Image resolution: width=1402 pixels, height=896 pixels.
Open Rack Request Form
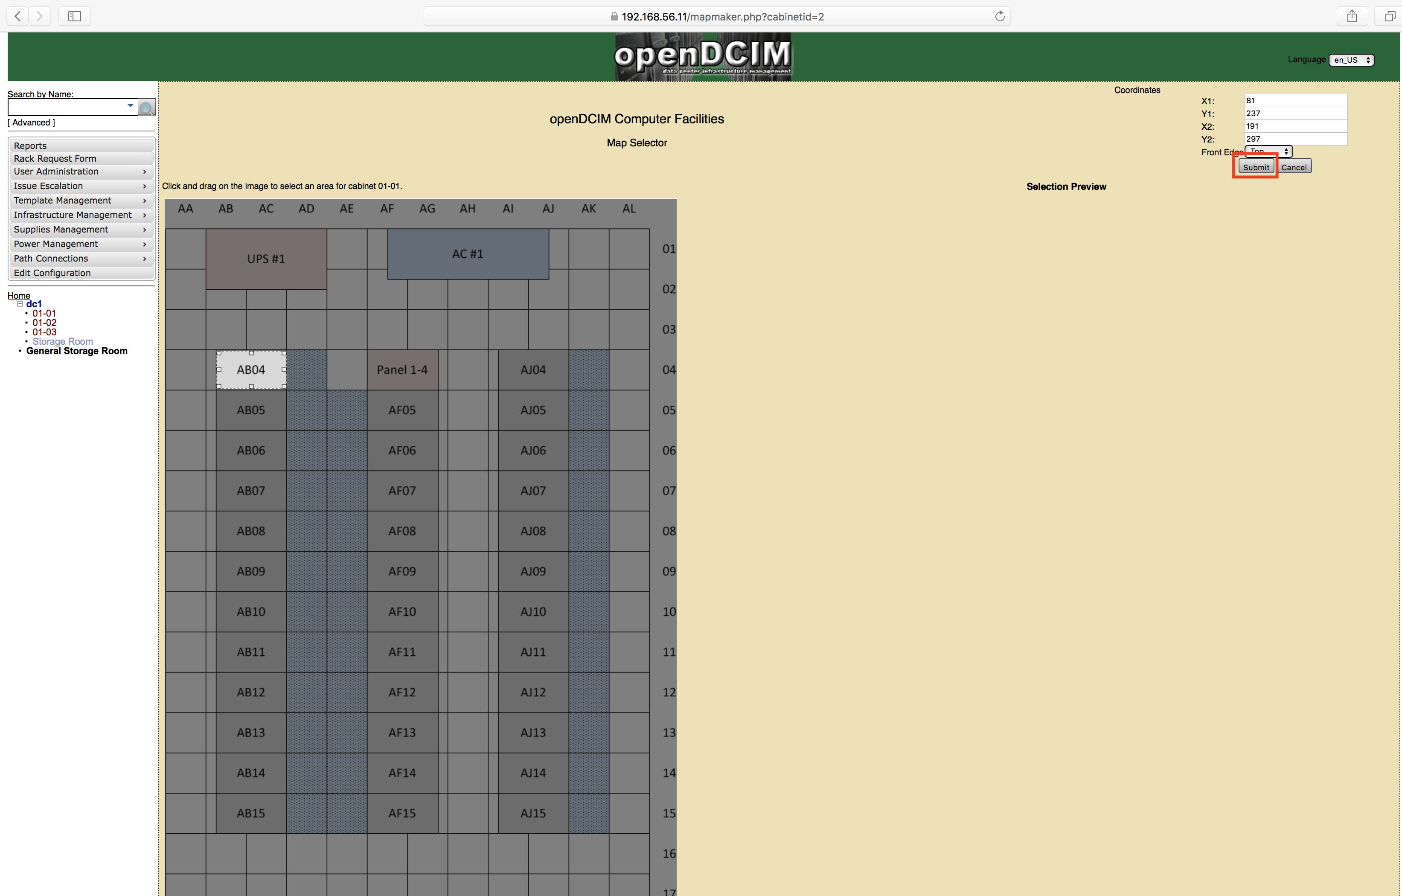point(81,158)
